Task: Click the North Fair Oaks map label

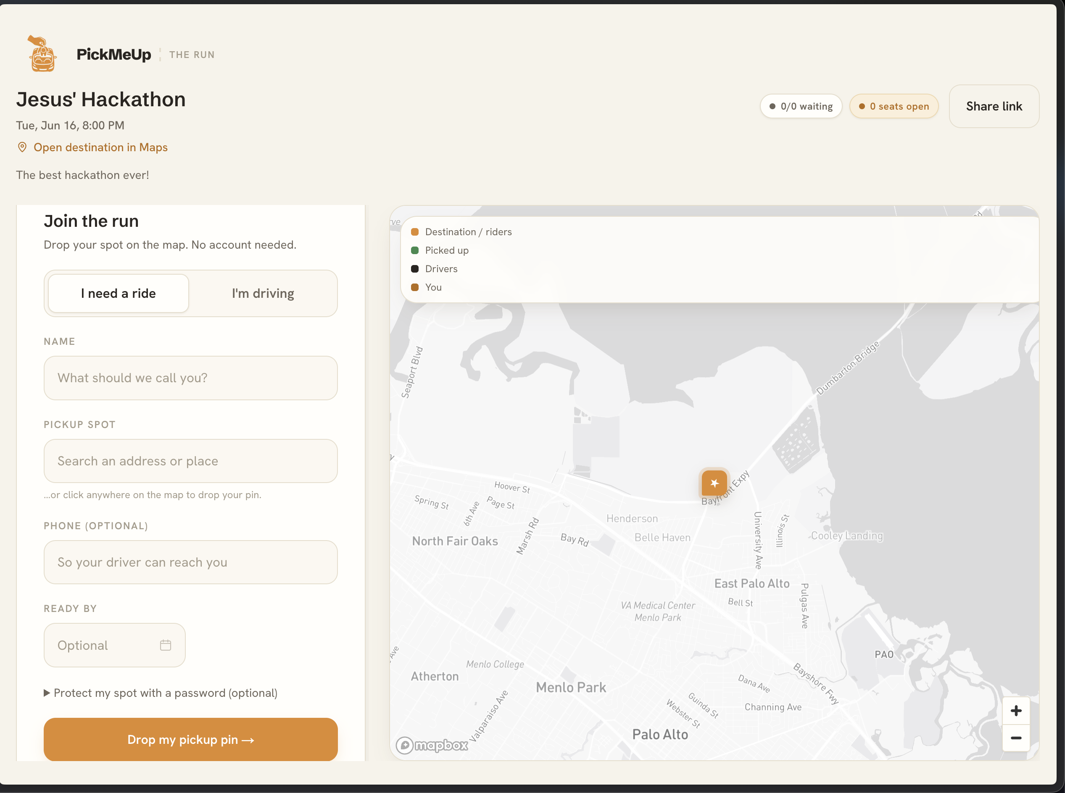Action: pyautogui.click(x=455, y=541)
